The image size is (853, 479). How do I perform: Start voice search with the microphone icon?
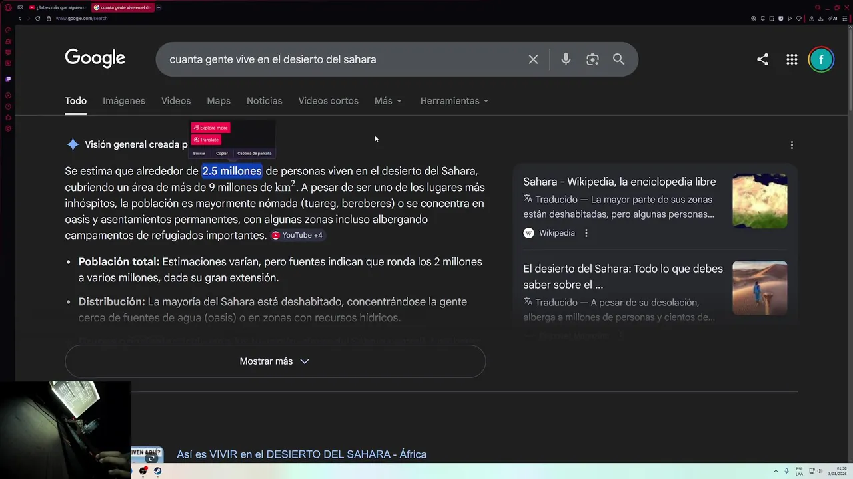(566, 59)
